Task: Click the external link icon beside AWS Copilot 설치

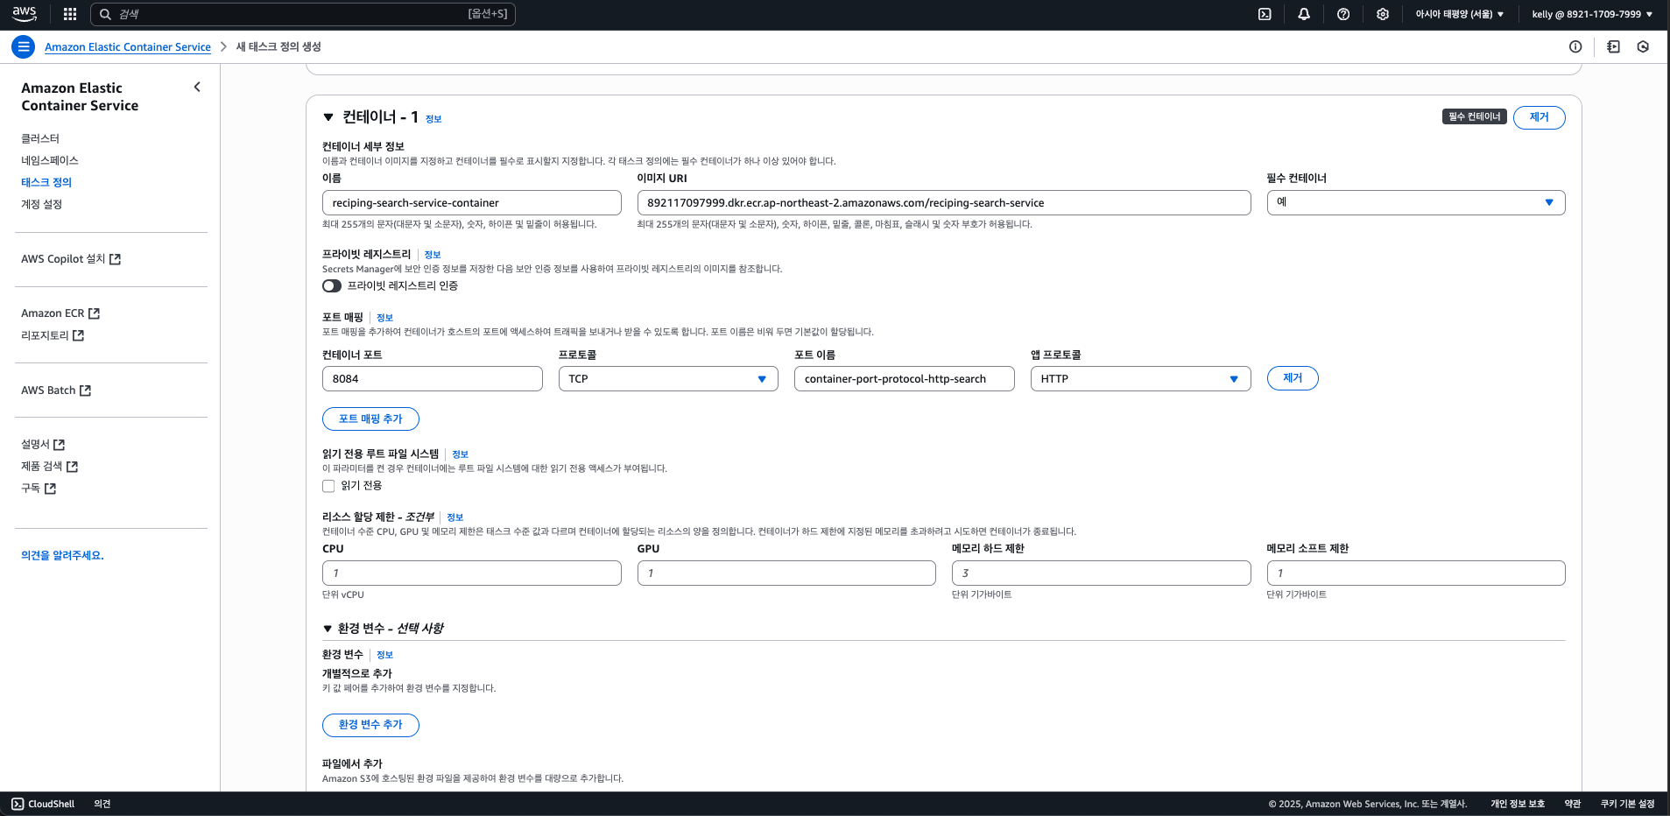Action: [x=115, y=259]
